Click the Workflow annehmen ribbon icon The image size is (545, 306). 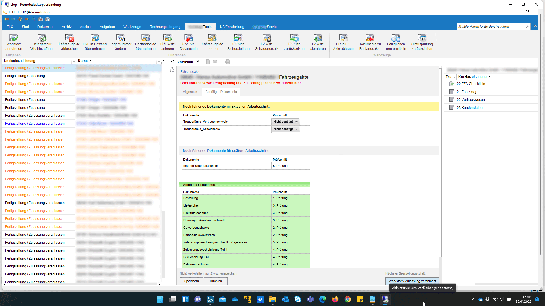click(13, 38)
